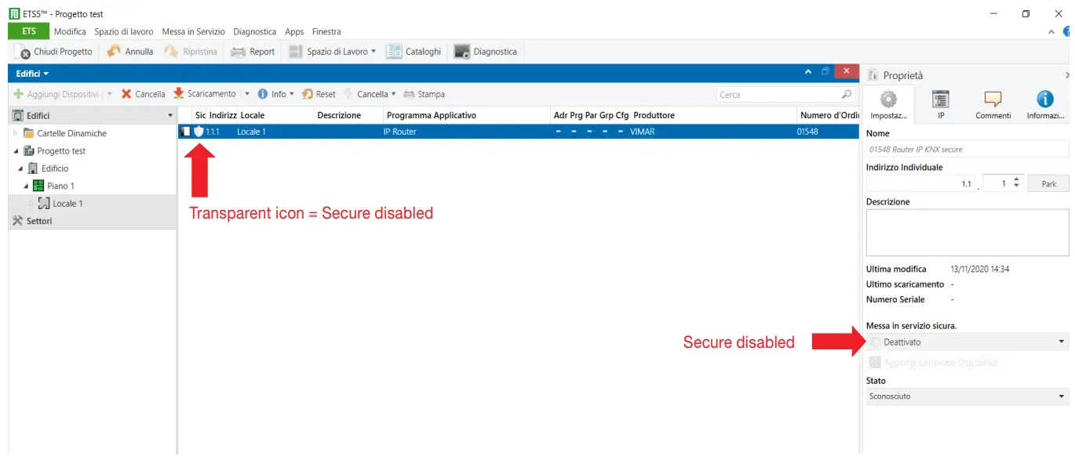Open the green ETS menu tab
This screenshot has height=463, width=1075.
coord(29,31)
